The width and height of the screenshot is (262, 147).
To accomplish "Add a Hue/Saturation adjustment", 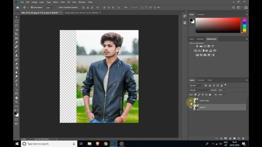I will [195, 51].
